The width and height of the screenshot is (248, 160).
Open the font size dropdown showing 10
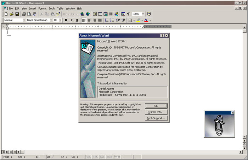pyautogui.click(x=60, y=20)
